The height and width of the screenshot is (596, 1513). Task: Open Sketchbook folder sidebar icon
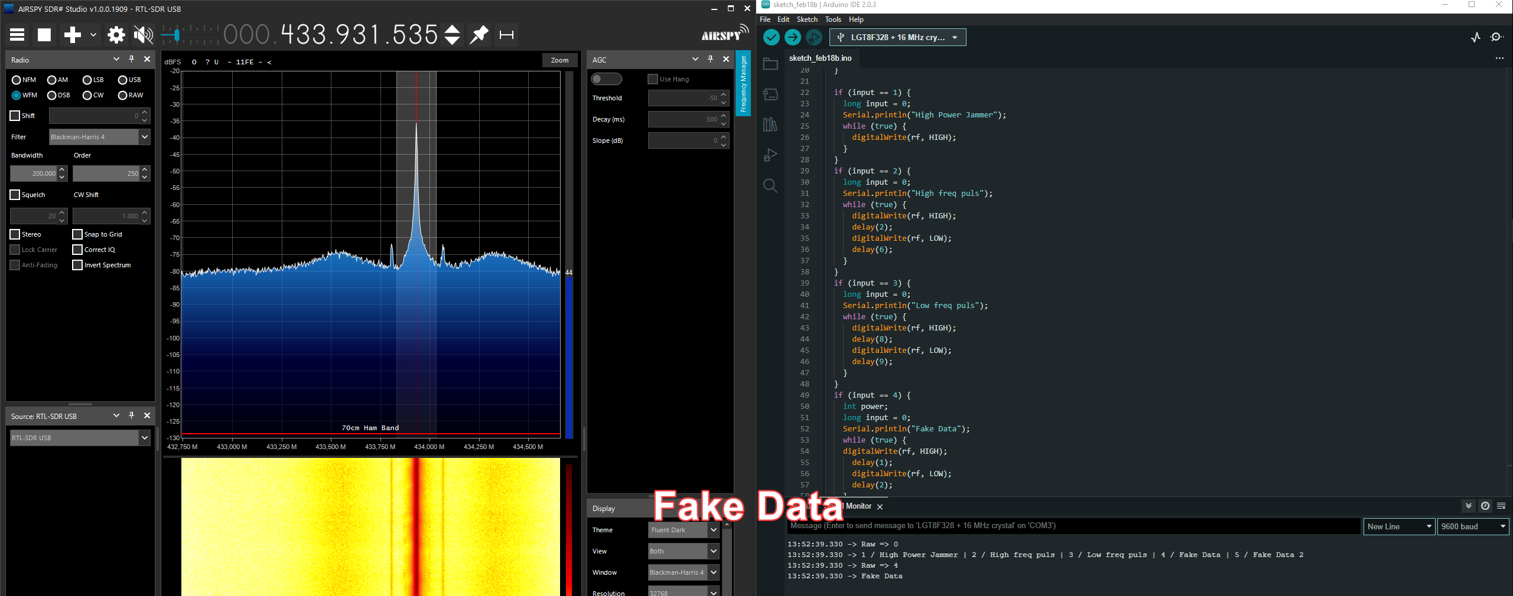[x=770, y=64]
